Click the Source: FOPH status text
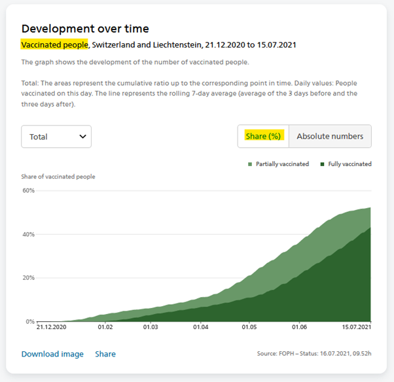Viewport: 394px width, 382px height. click(314, 354)
